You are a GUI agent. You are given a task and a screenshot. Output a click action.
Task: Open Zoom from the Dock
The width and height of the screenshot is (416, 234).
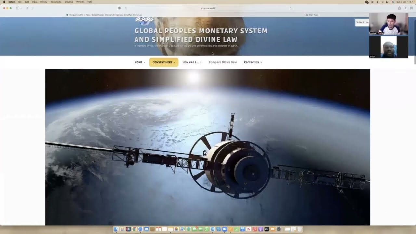pyautogui.click(x=225, y=229)
